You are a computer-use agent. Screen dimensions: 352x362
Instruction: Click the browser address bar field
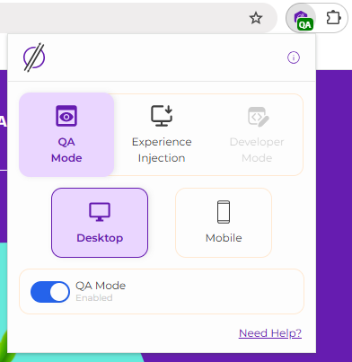[x=137, y=18]
